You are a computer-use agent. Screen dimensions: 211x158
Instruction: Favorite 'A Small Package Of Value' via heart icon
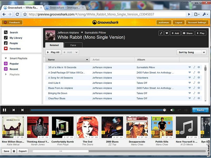190,72
